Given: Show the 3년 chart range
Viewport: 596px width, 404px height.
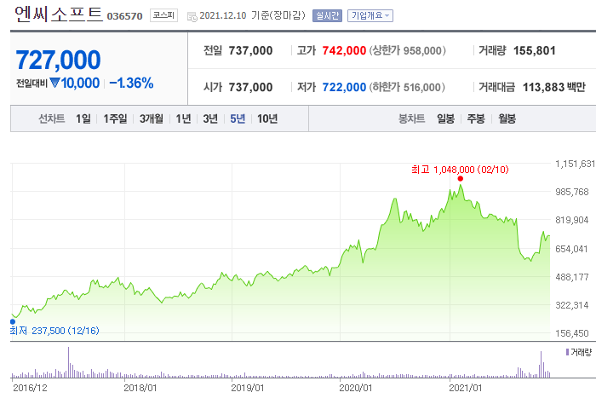Looking at the screenshot, I should [x=210, y=118].
